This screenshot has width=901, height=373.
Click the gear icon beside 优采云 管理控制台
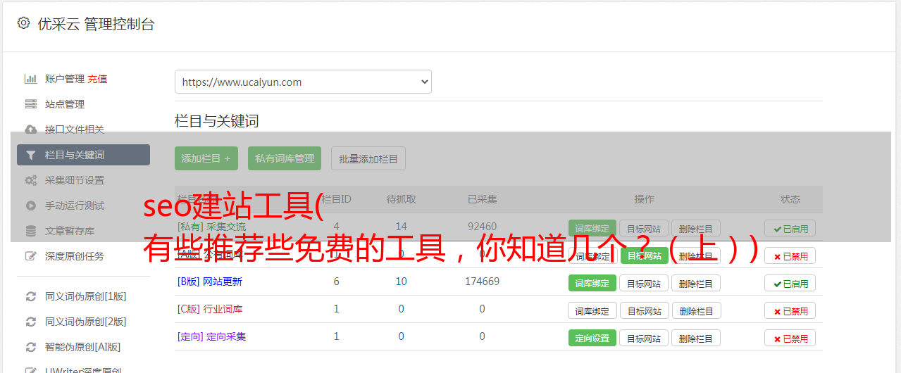[x=23, y=23]
